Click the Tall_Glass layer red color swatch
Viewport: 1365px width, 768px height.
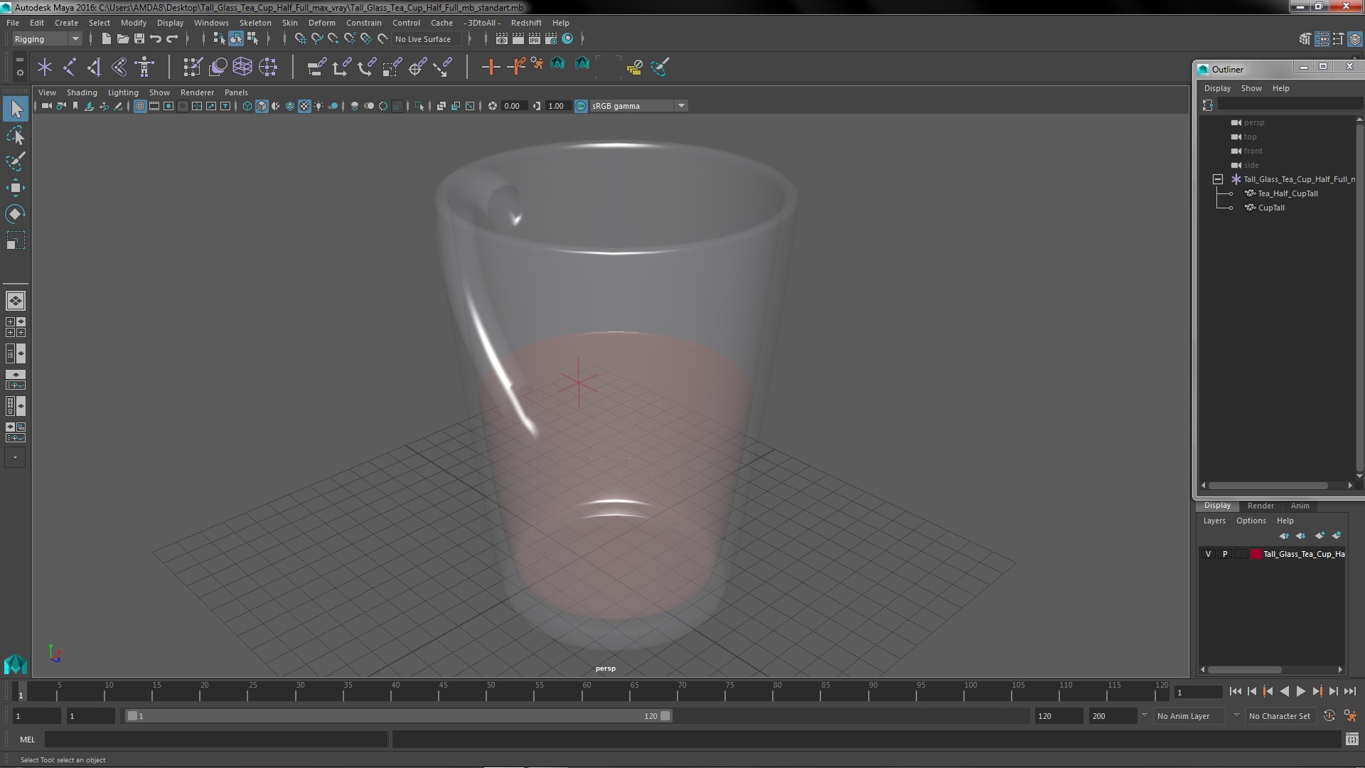(x=1256, y=554)
